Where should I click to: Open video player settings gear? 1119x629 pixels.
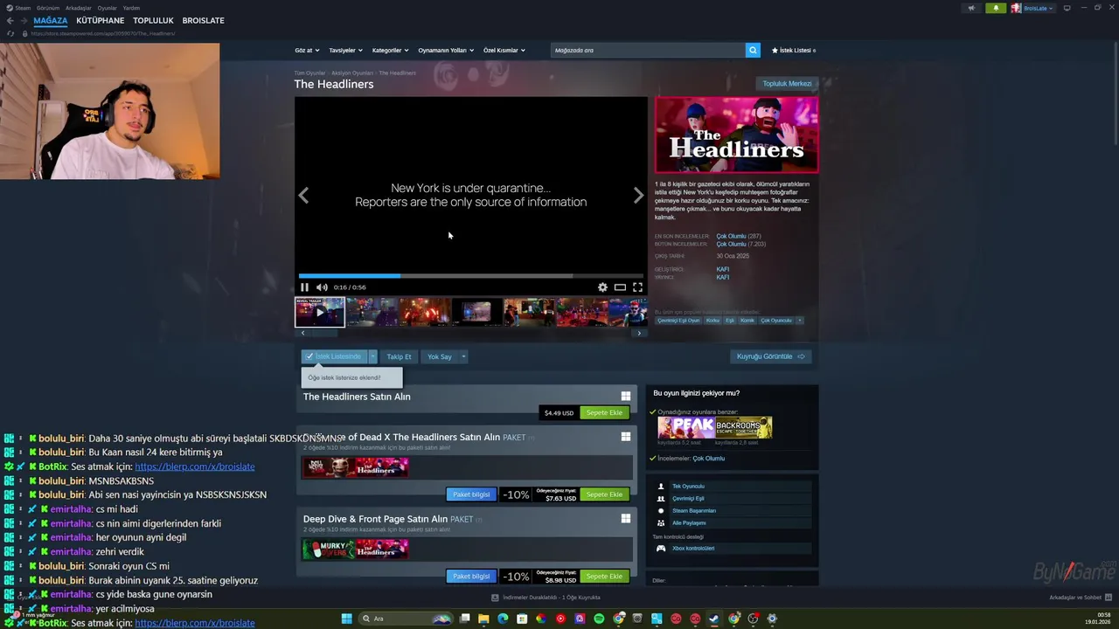point(602,287)
